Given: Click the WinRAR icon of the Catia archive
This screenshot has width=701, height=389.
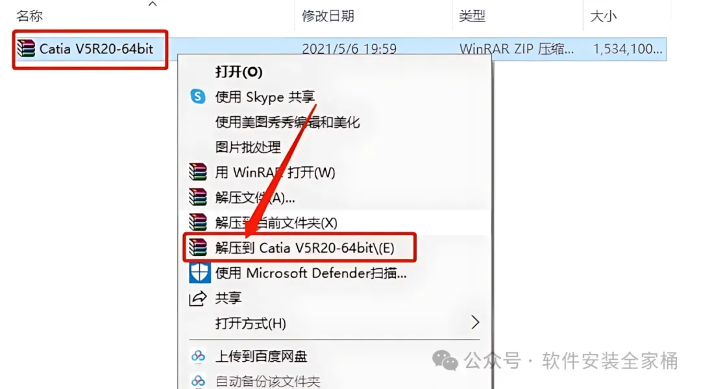Looking at the screenshot, I should pos(26,48).
